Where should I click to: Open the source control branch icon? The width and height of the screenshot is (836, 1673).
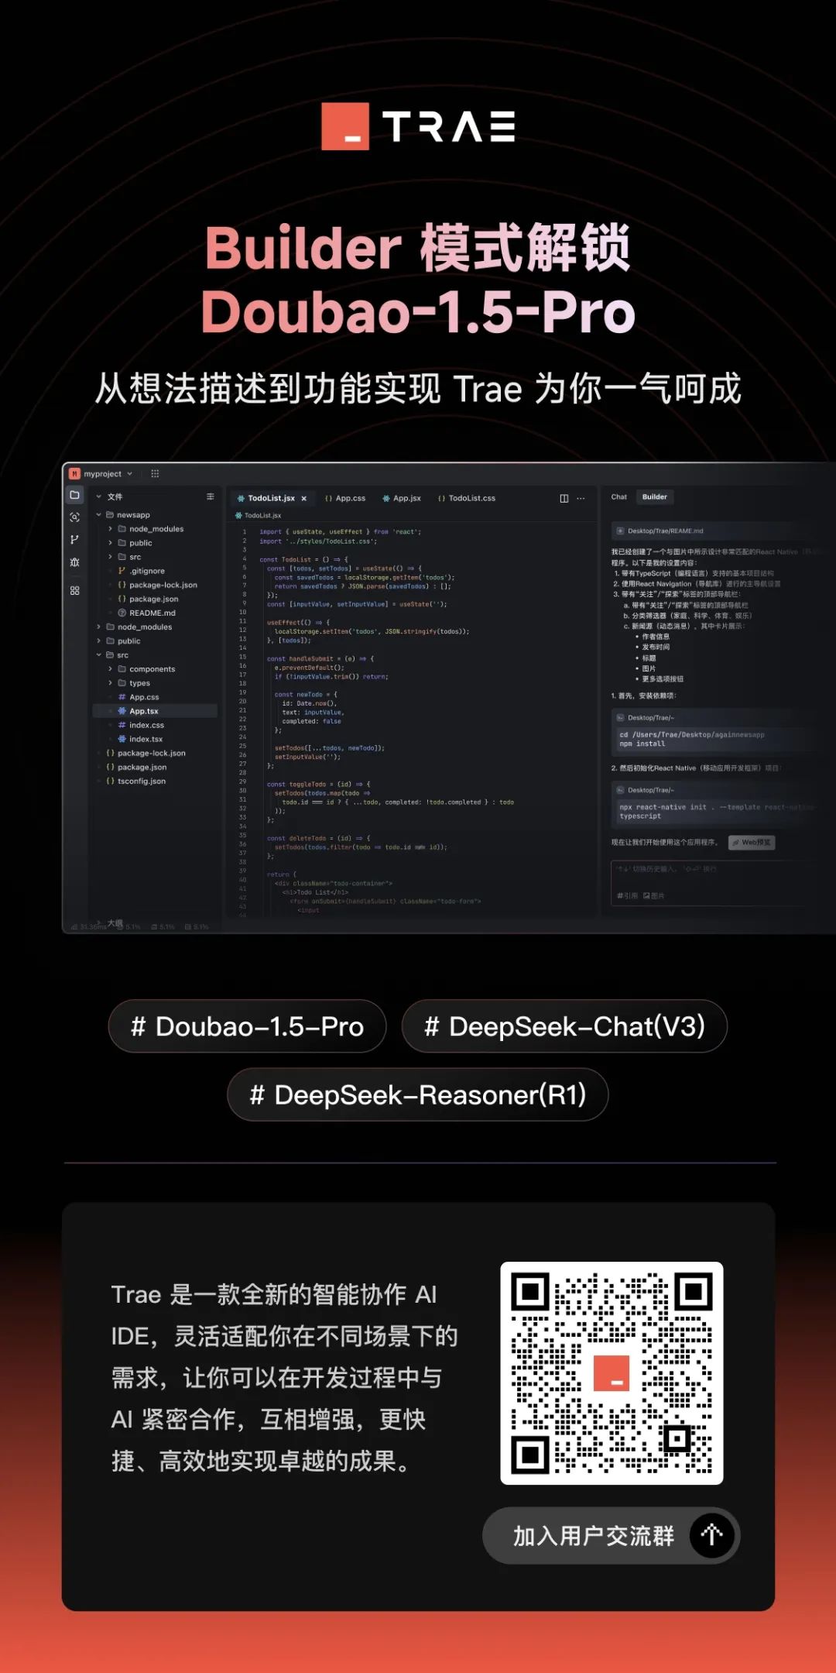tap(75, 540)
